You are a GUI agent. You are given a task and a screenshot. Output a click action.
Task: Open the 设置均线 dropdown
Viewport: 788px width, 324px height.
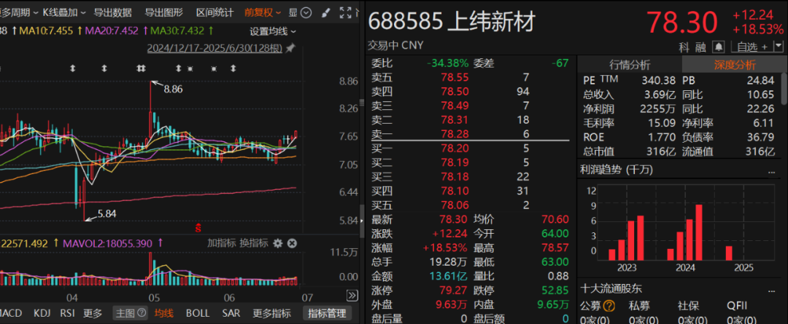(273, 31)
